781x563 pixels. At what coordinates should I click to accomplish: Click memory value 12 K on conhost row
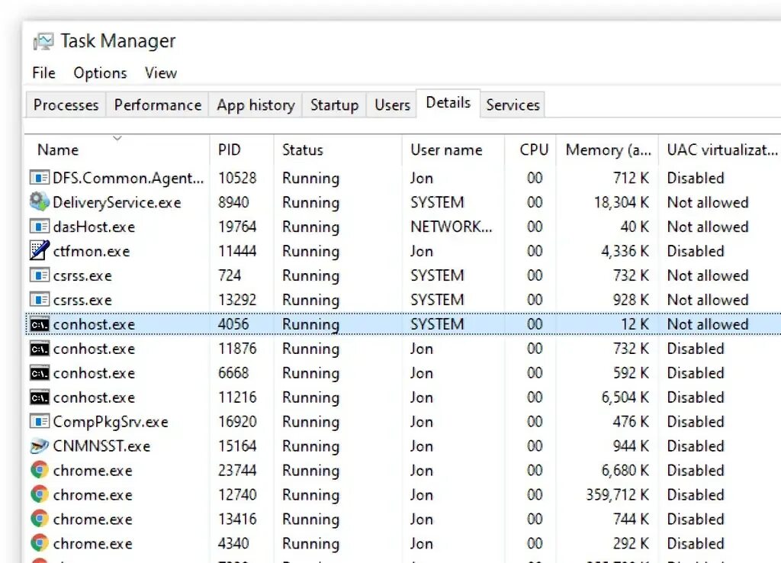[x=635, y=324]
